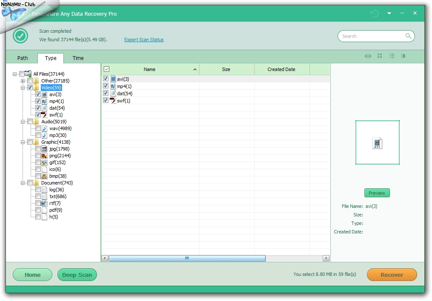Click the swf icon in file list

tap(113, 100)
